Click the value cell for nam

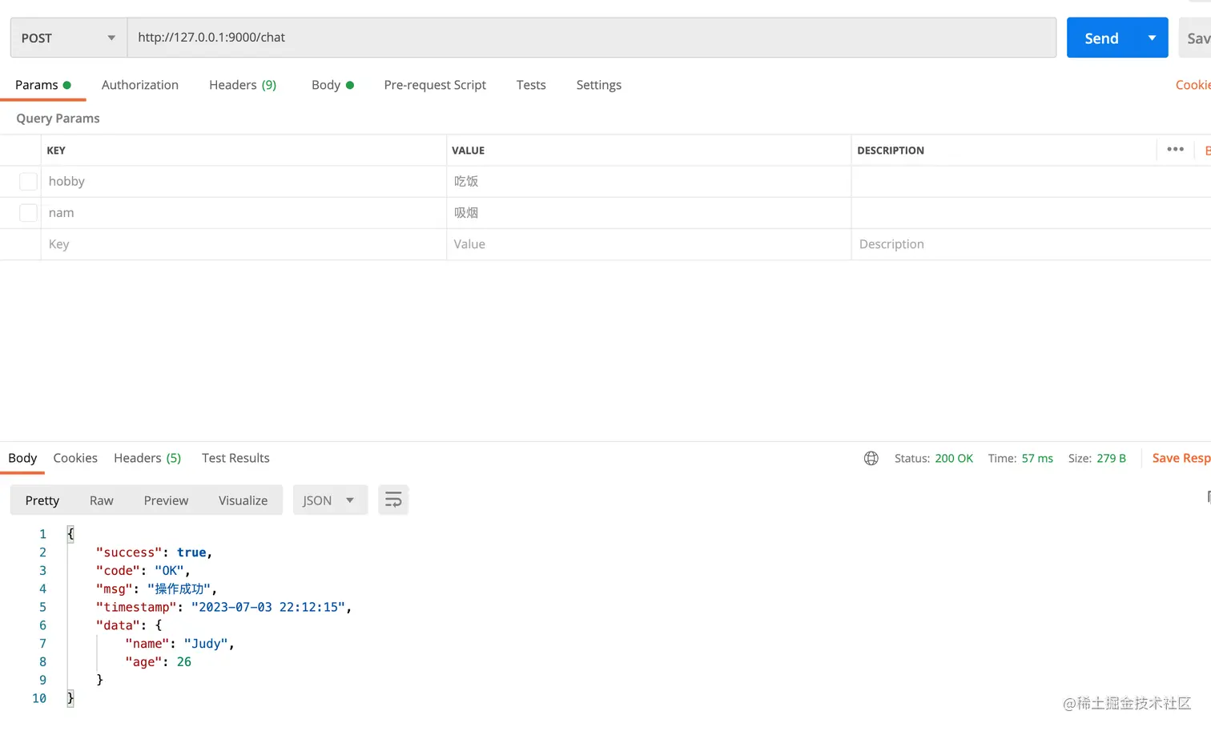point(649,213)
